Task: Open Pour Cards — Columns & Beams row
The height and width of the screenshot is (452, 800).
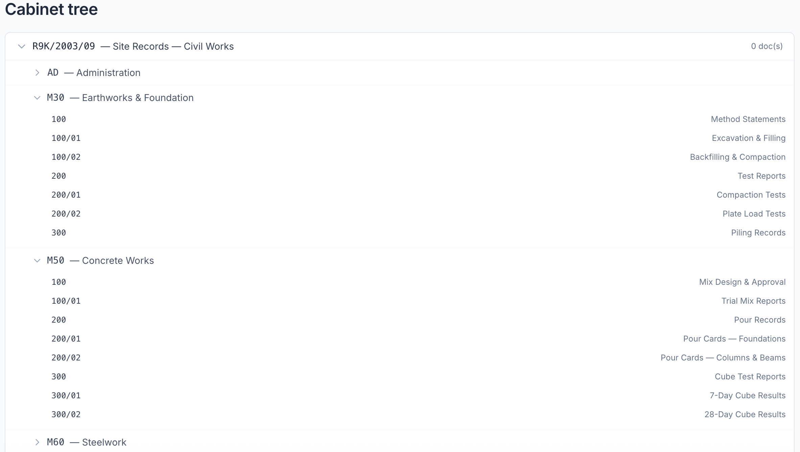Action: click(x=418, y=358)
